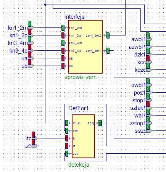The height and width of the screenshot is (172, 166).
Task: Click the kpzc port arrow terminal
Action: coord(149,70)
